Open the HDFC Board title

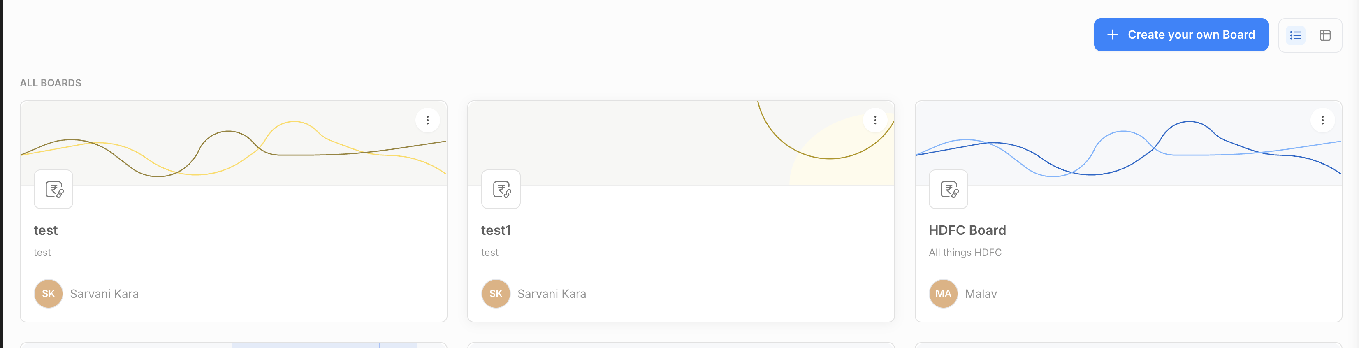click(967, 230)
